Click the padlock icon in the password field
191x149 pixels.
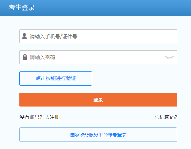coord(25,57)
